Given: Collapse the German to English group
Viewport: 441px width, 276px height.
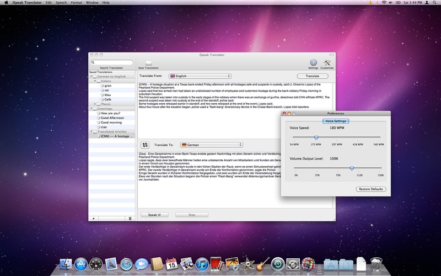Looking at the screenshot, I should [x=92, y=76].
